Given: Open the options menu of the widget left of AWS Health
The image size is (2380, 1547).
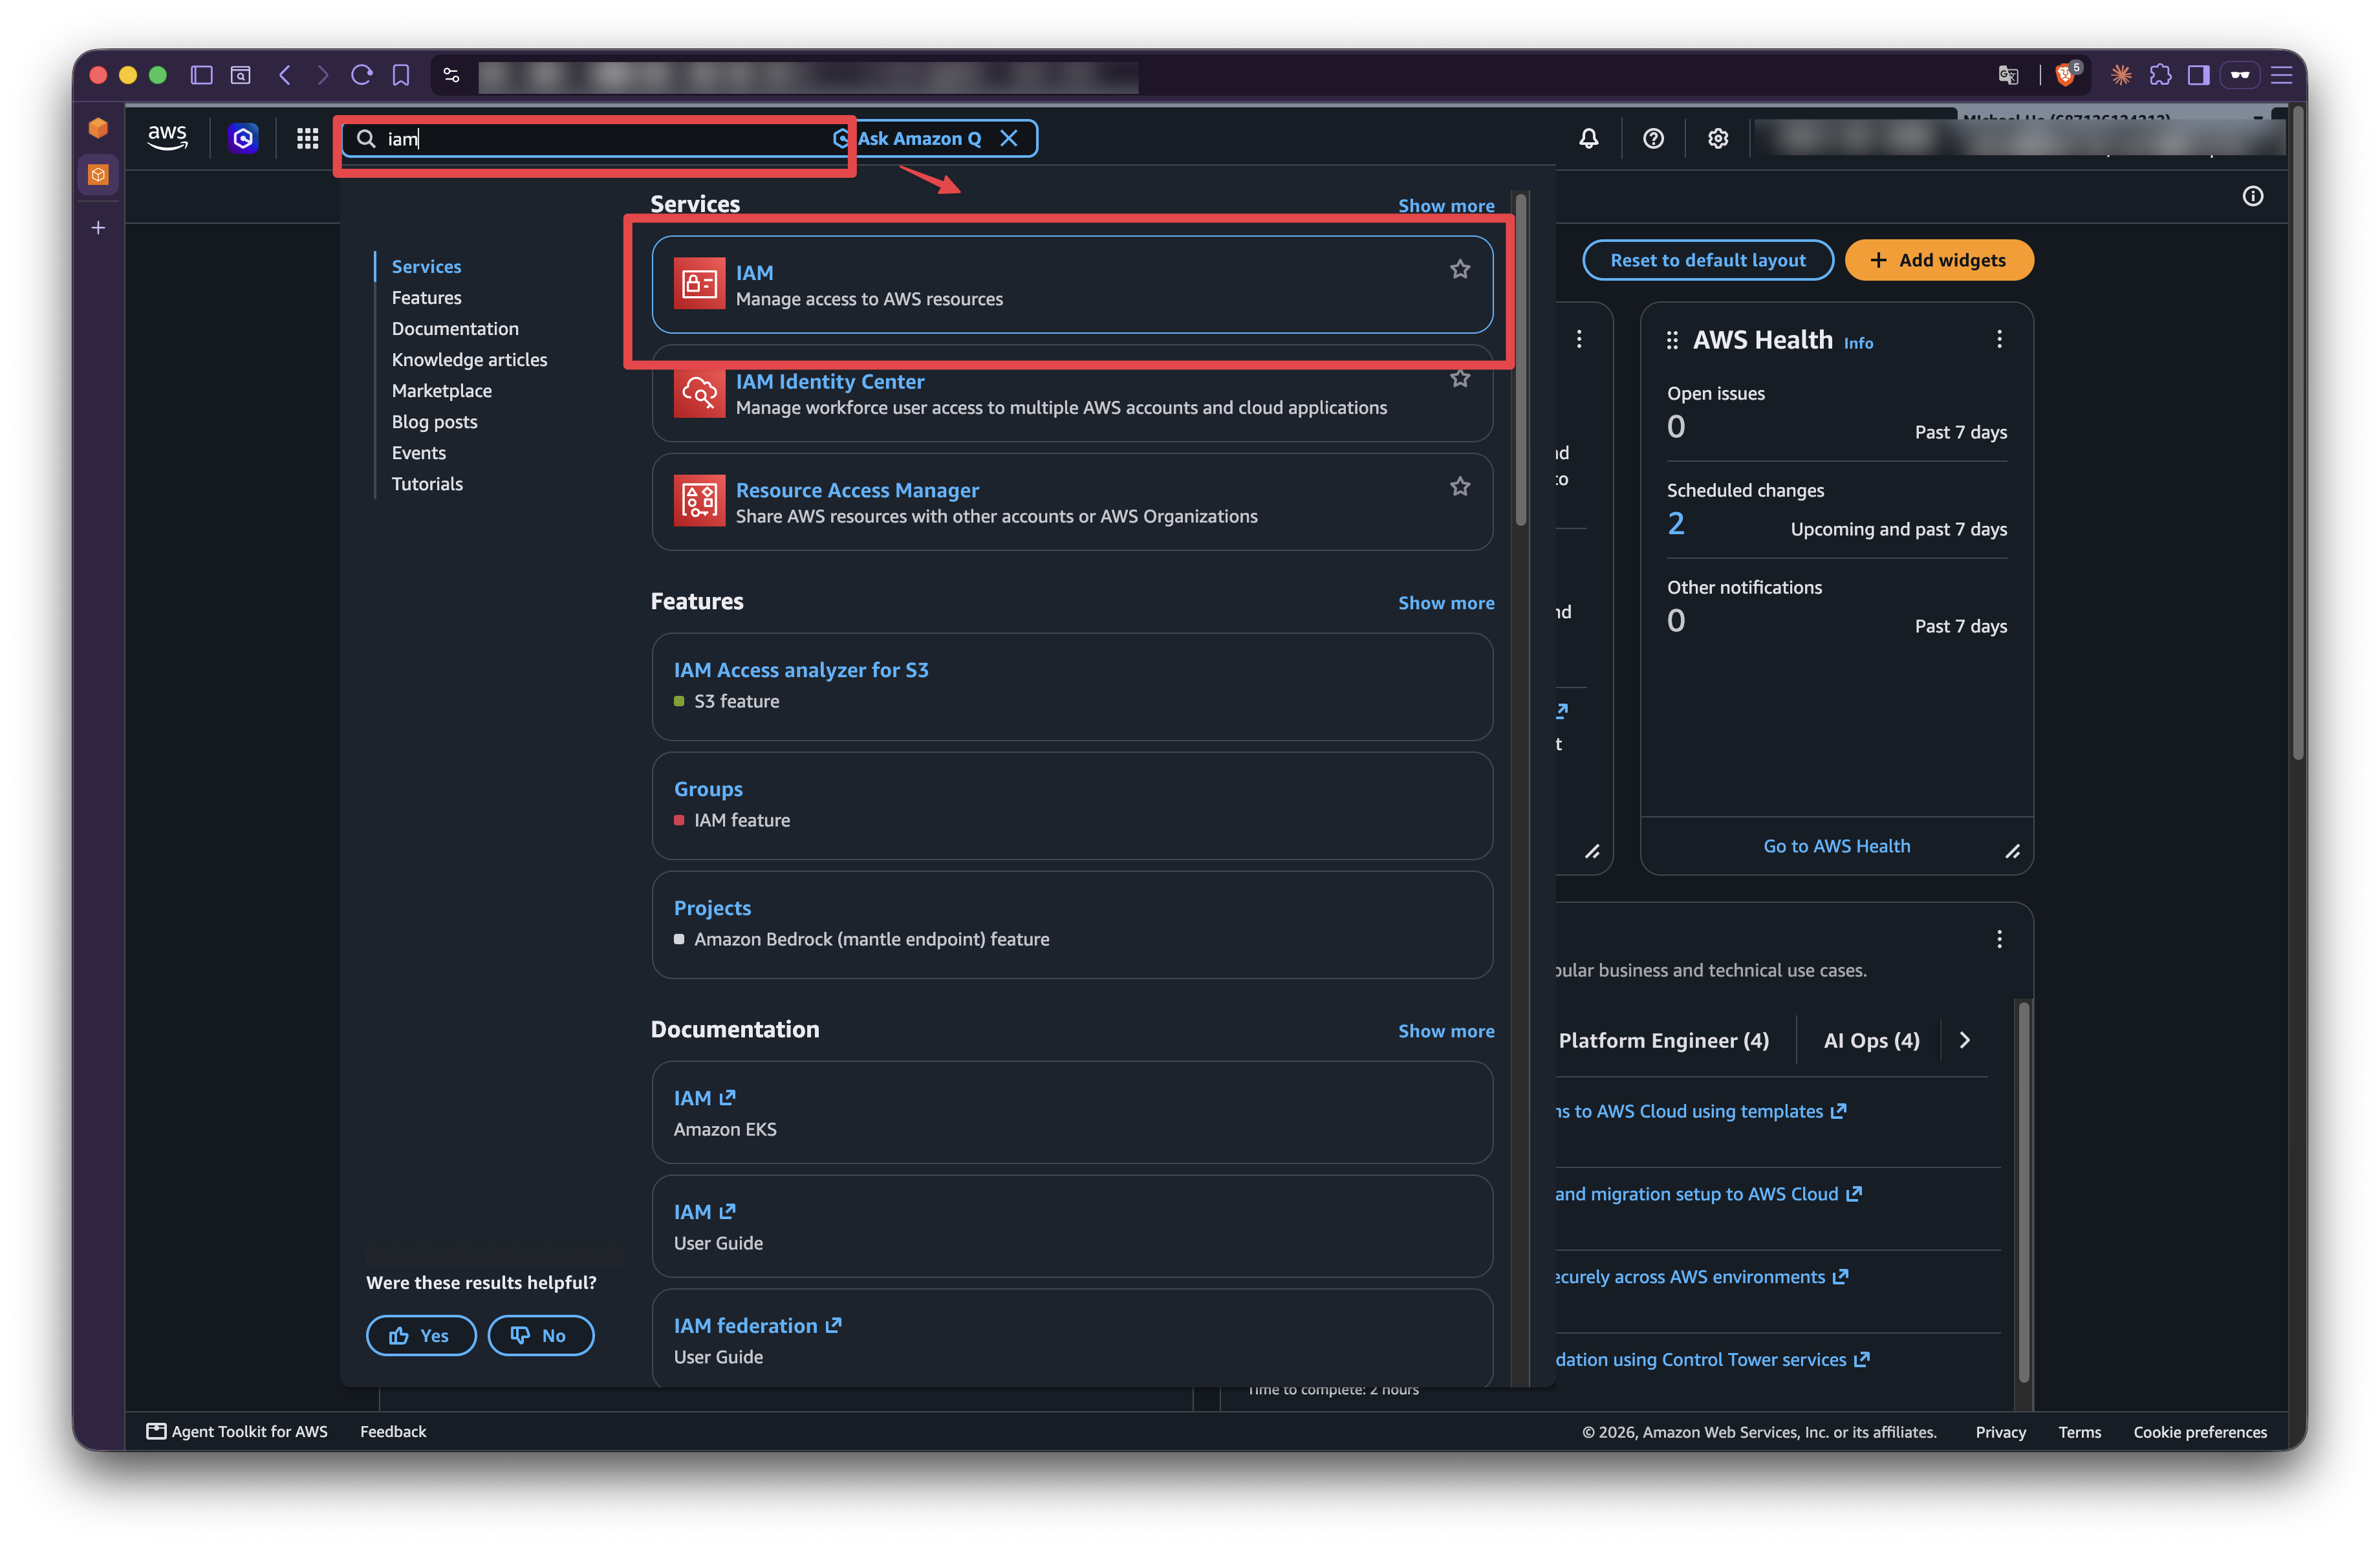Looking at the screenshot, I should (x=1579, y=339).
